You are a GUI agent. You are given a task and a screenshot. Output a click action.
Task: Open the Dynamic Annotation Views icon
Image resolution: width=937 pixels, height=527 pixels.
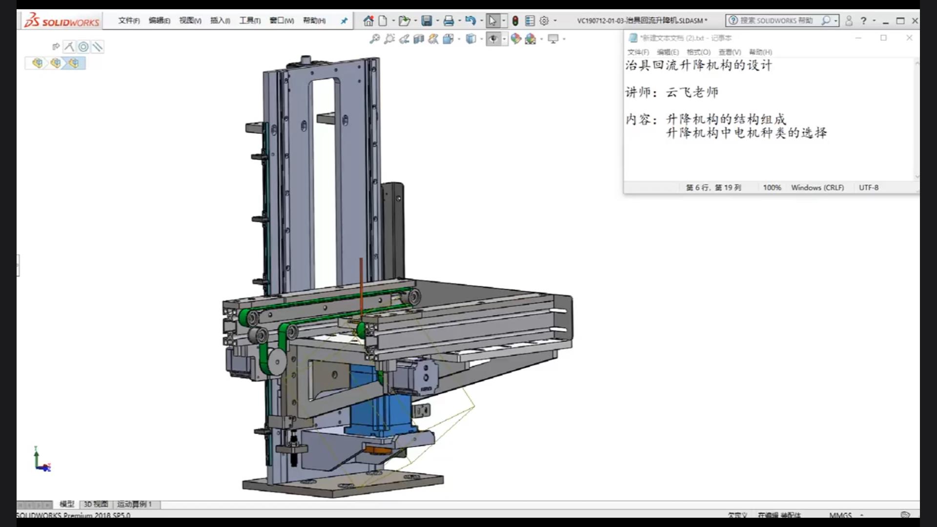(x=433, y=39)
